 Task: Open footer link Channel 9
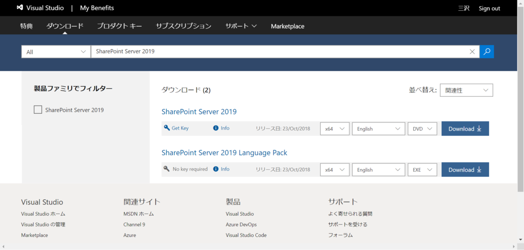pos(135,224)
